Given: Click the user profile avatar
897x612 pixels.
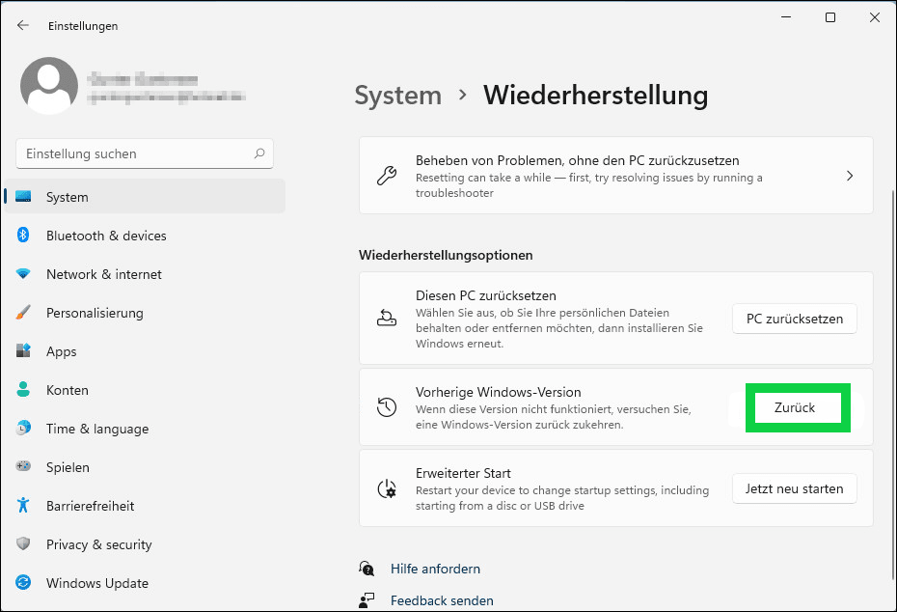Looking at the screenshot, I should pos(49,86).
